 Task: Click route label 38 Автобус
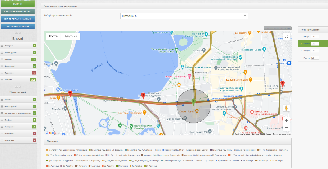click(137, 166)
